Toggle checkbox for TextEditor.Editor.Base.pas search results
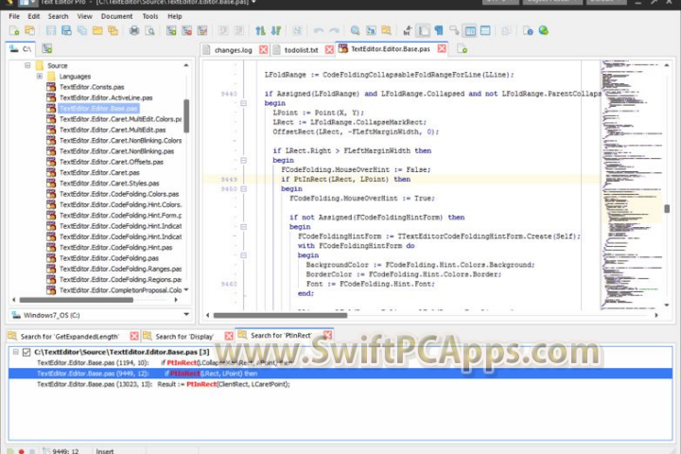The image size is (681, 454). 26,352
